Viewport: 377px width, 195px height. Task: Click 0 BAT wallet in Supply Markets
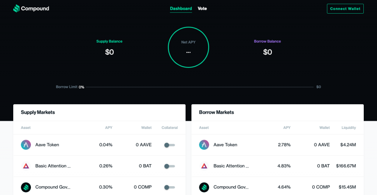coord(145,166)
